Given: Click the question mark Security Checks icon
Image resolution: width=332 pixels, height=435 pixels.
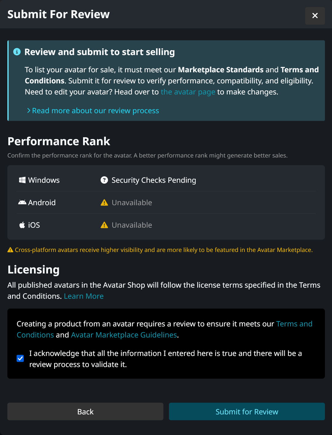Looking at the screenshot, I should (104, 180).
